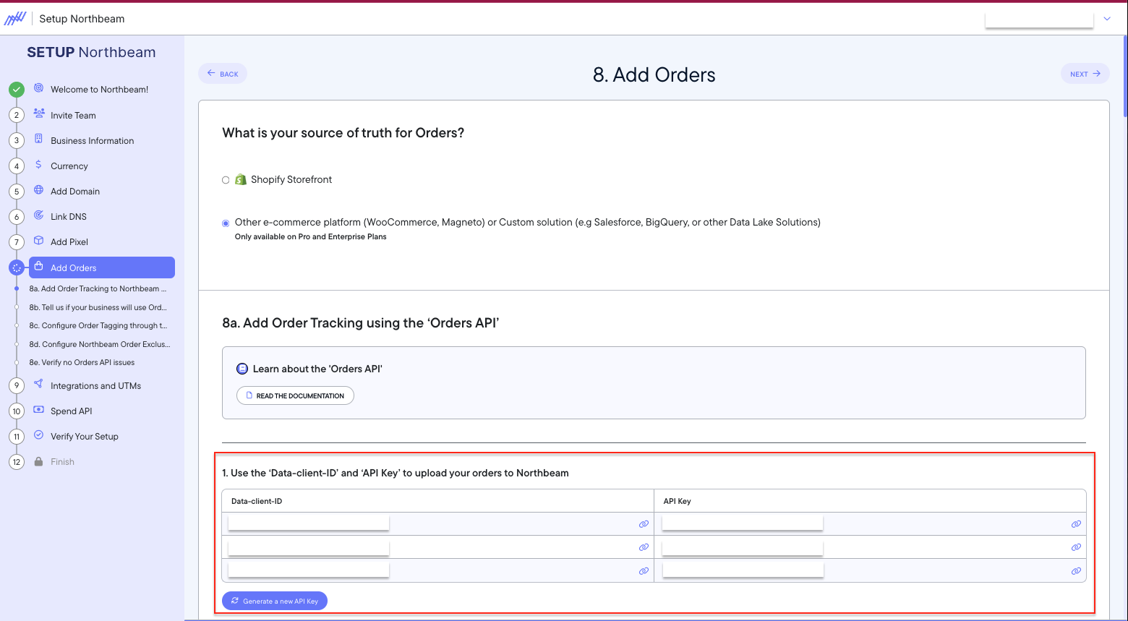This screenshot has width=1128, height=621.
Task: Click the globe icon beside Add Domain
Action: click(x=39, y=190)
